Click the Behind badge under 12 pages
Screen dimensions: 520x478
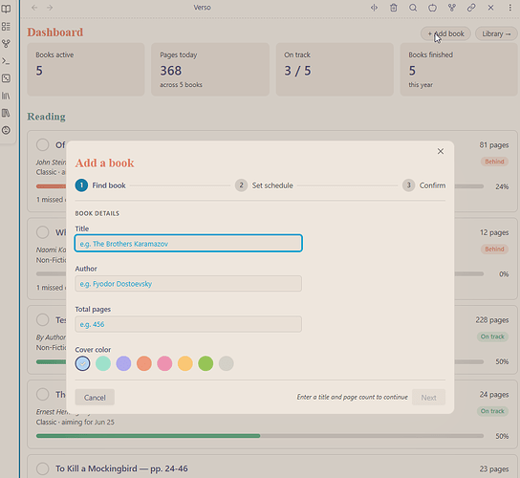[494, 250]
